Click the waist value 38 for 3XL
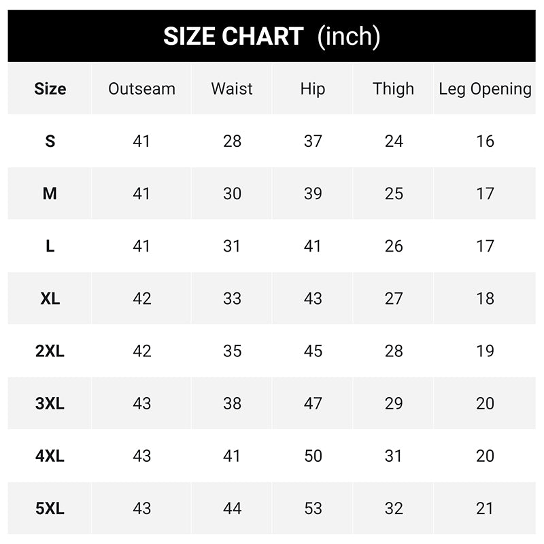 (x=232, y=403)
